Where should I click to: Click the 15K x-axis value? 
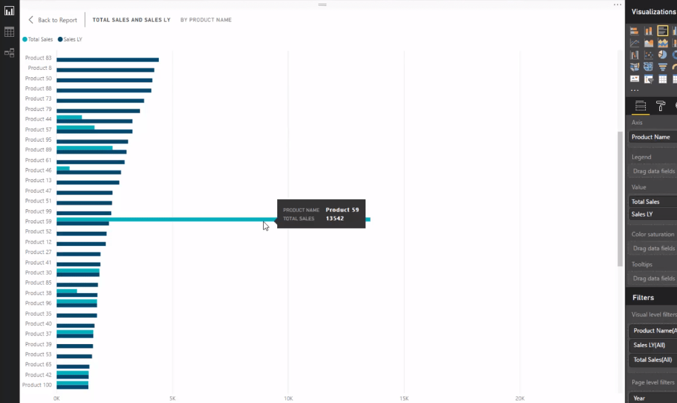pos(404,399)
